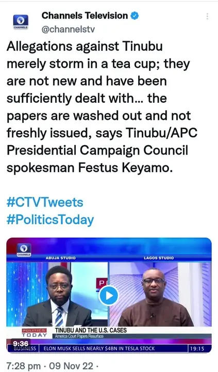Click the Lagos Studio label
Image resolution: width=218 pixels, height=372 pixels.
pyautogui.click(x=159, y=258)
